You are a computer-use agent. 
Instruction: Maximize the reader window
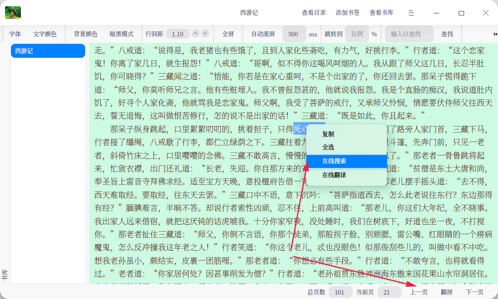[461, 13]
